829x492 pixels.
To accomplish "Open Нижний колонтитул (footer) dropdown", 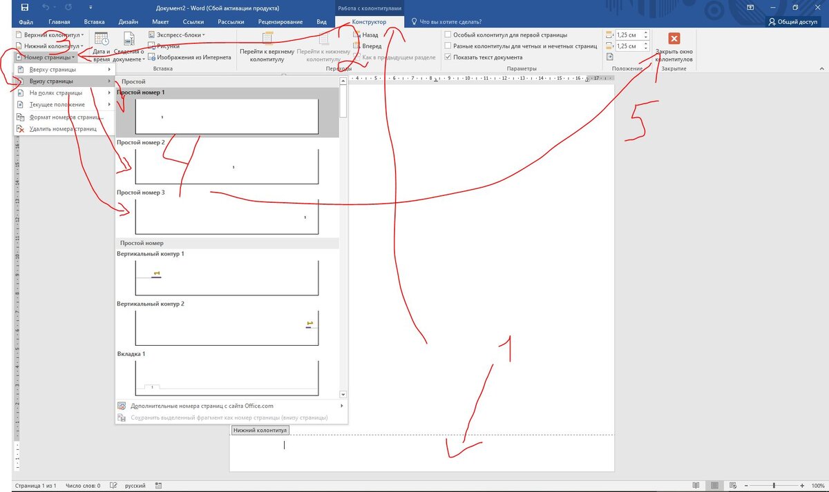I will pyautogui.click(x=49, y=46).
